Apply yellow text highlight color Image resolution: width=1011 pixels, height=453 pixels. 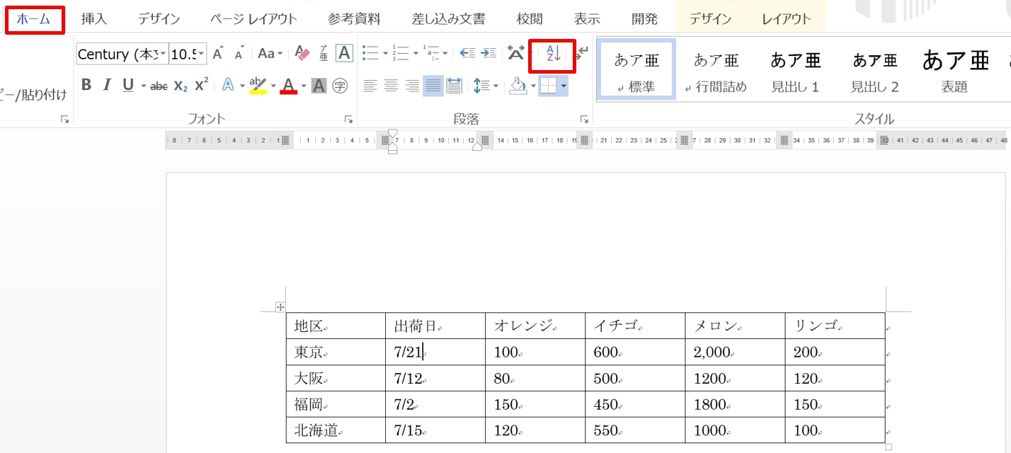pyautogui.click(x=258, y=86)
